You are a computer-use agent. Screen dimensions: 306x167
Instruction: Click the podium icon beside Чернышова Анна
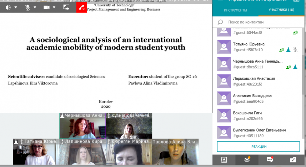[295, 67]
